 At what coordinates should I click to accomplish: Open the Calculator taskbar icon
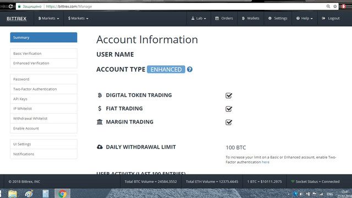coord(46,194)
